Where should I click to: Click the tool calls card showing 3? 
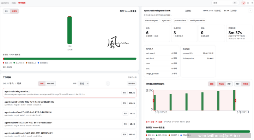[184, 34]
